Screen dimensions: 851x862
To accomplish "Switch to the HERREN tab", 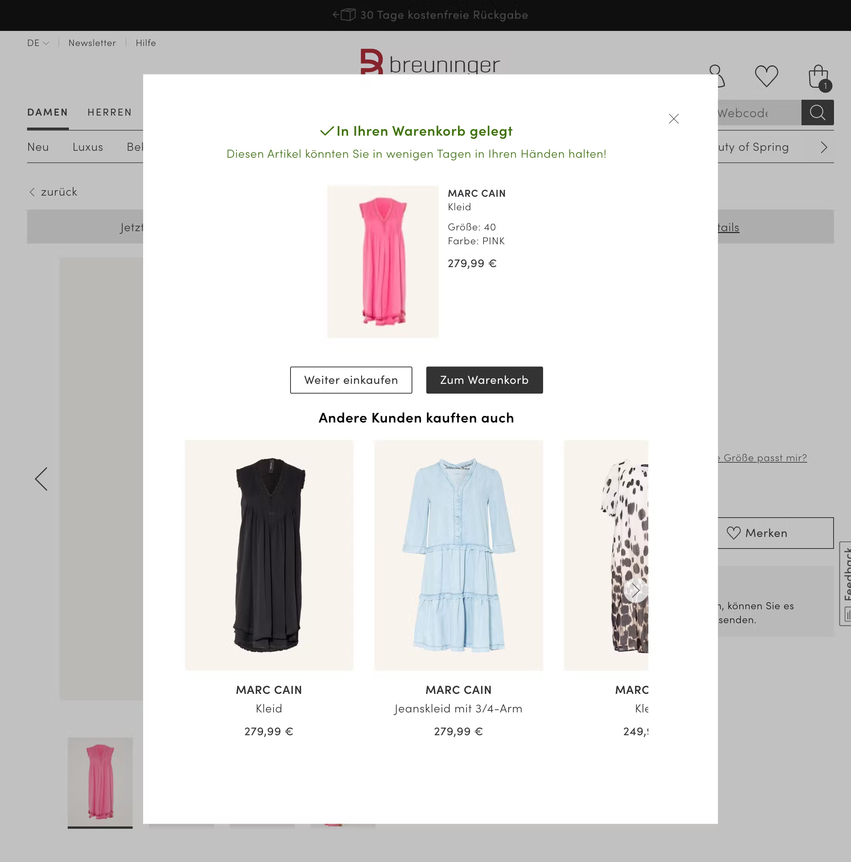I will click(x=109, y=112).
